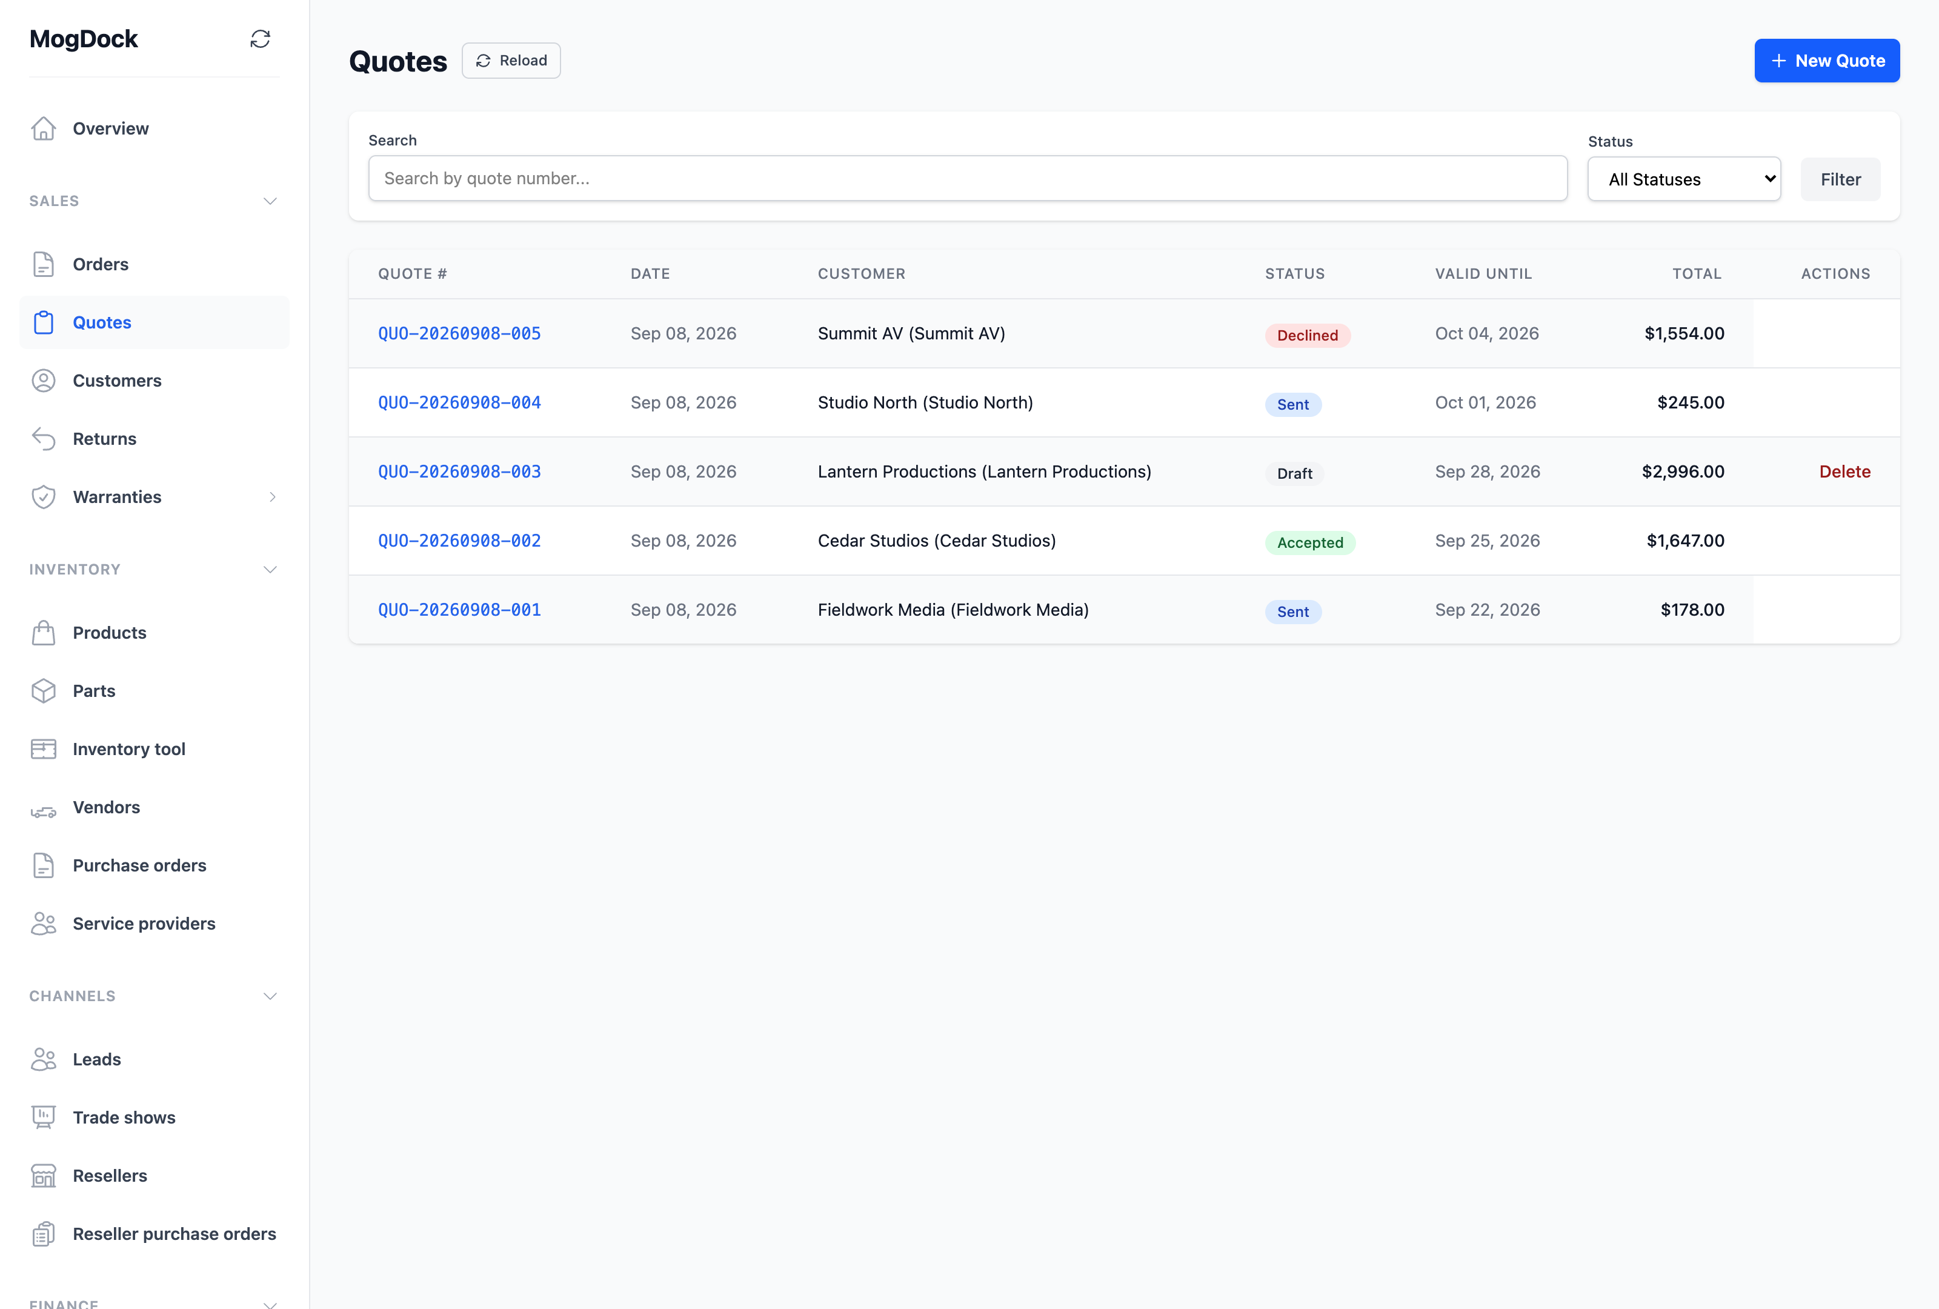Screen dimensions: 1939x1309
Task: Collapse the Inventory section chevron
Action: (270, 569)
